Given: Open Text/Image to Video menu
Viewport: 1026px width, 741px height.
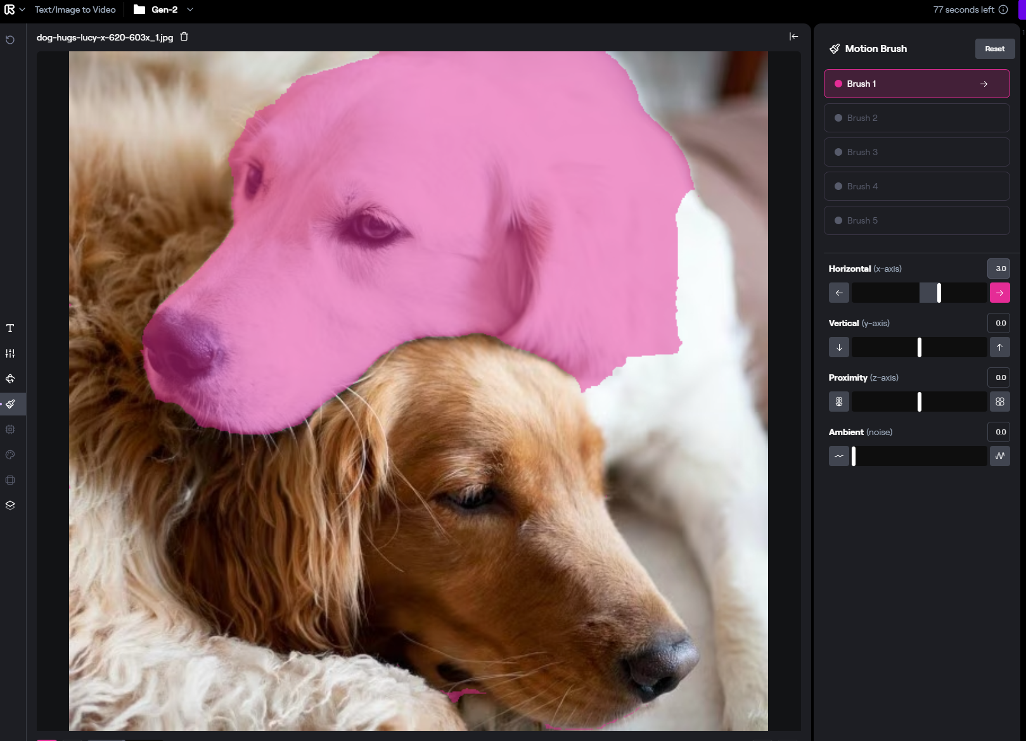Looking at the screenshot, I should coord(75,9).
